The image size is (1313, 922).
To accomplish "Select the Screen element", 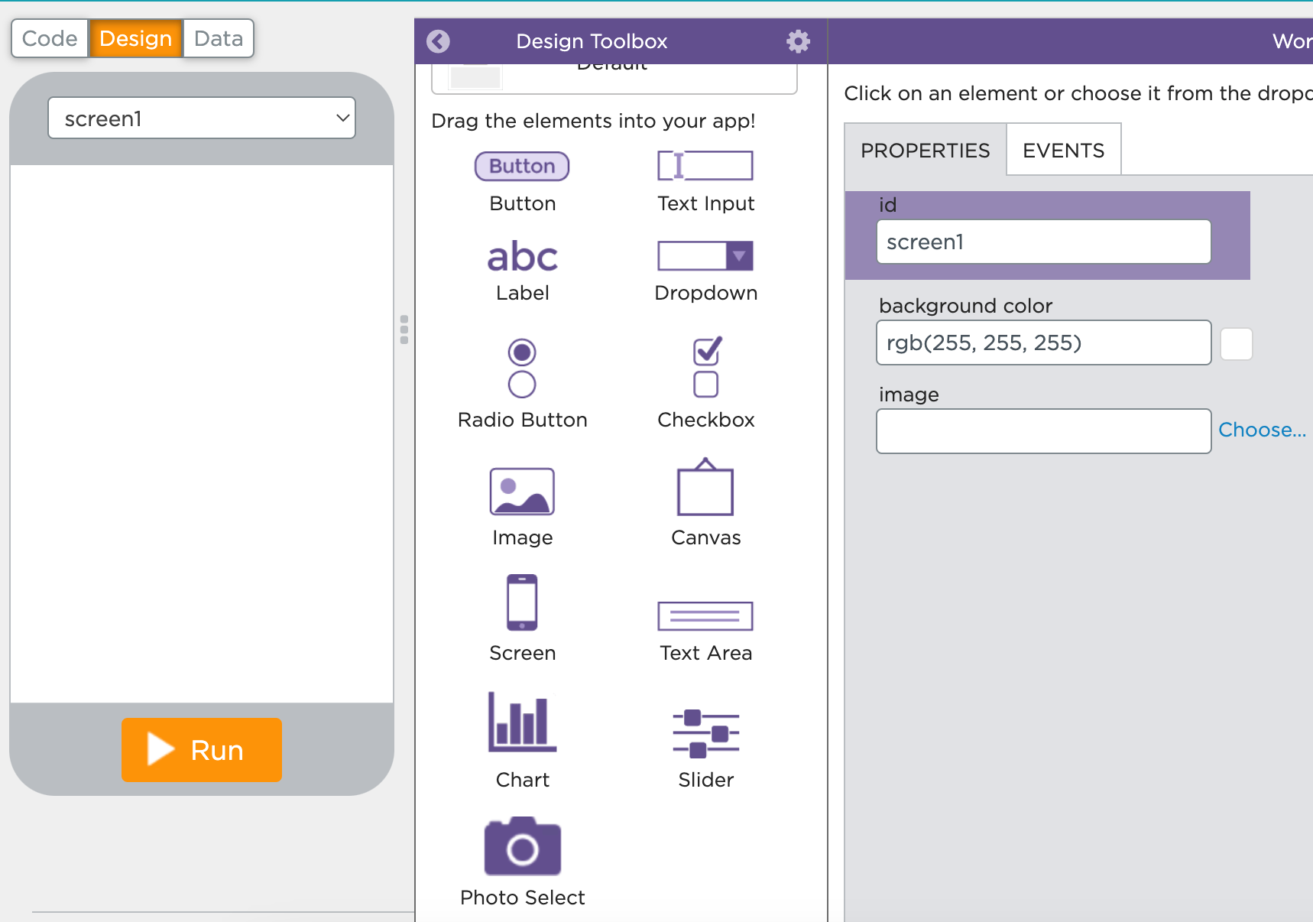I will click(522, 604).
